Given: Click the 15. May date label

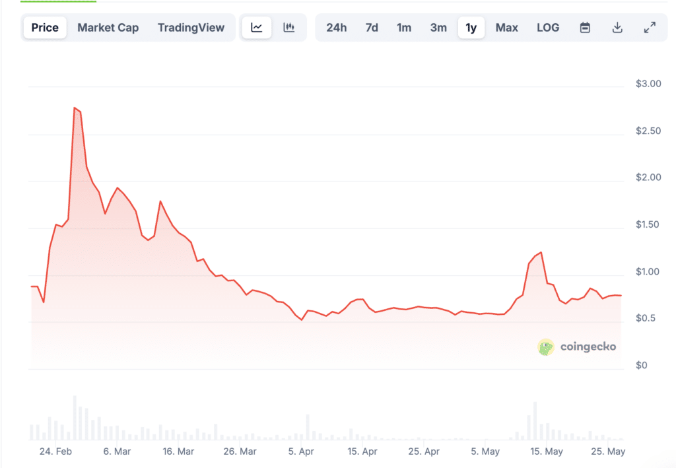Looking at the screenshot, I should point(546,451).
